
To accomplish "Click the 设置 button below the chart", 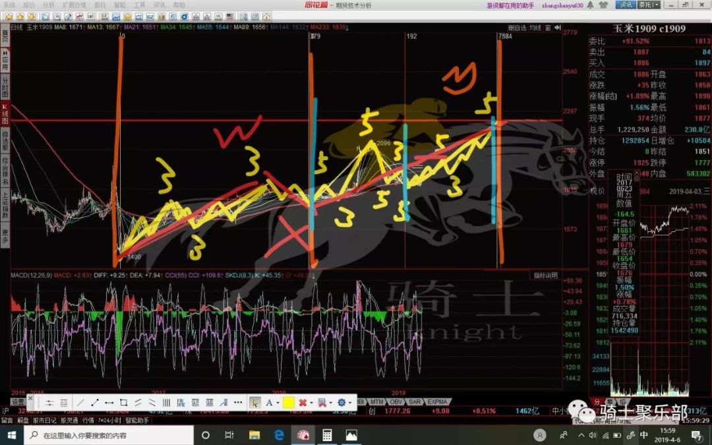I will (18, 402).
